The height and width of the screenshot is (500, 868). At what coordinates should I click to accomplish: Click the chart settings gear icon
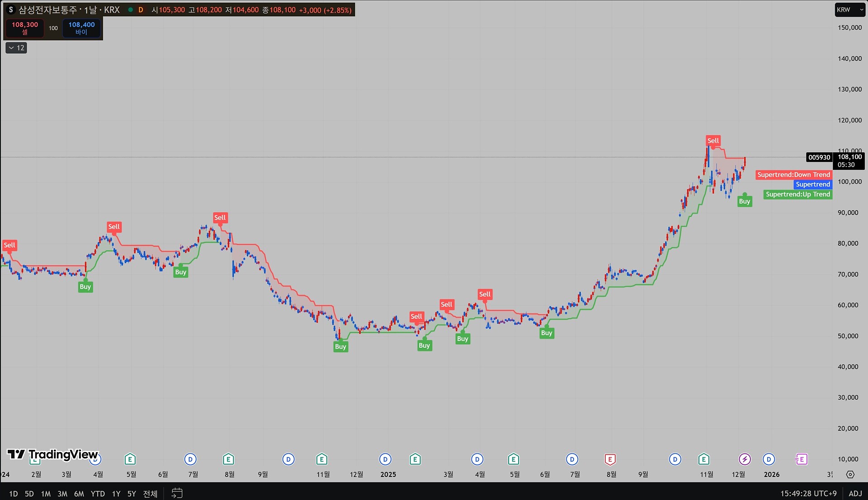click(850, 474)
